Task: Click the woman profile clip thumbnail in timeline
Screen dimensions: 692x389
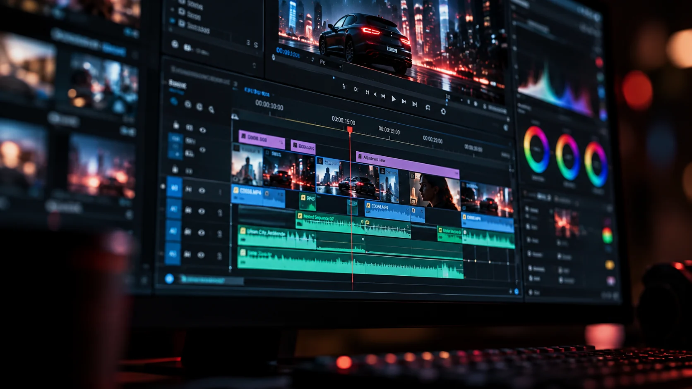Action: pyautogui.click(x=435, y=191)
